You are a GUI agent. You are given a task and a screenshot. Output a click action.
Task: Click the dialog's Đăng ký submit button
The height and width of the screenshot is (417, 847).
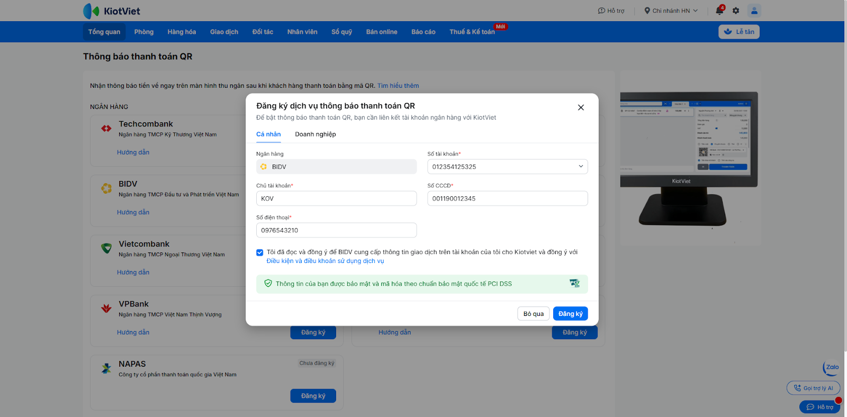[571, 314]
